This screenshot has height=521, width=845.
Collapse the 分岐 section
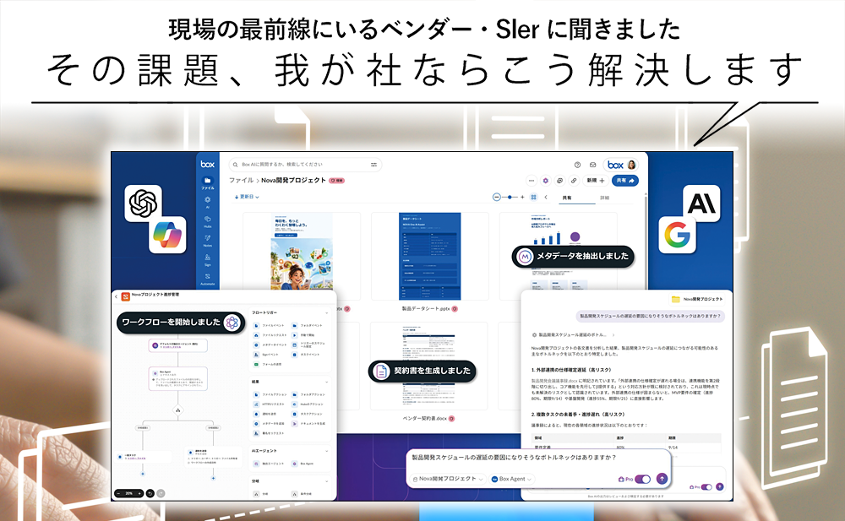[x=326, y=480]
